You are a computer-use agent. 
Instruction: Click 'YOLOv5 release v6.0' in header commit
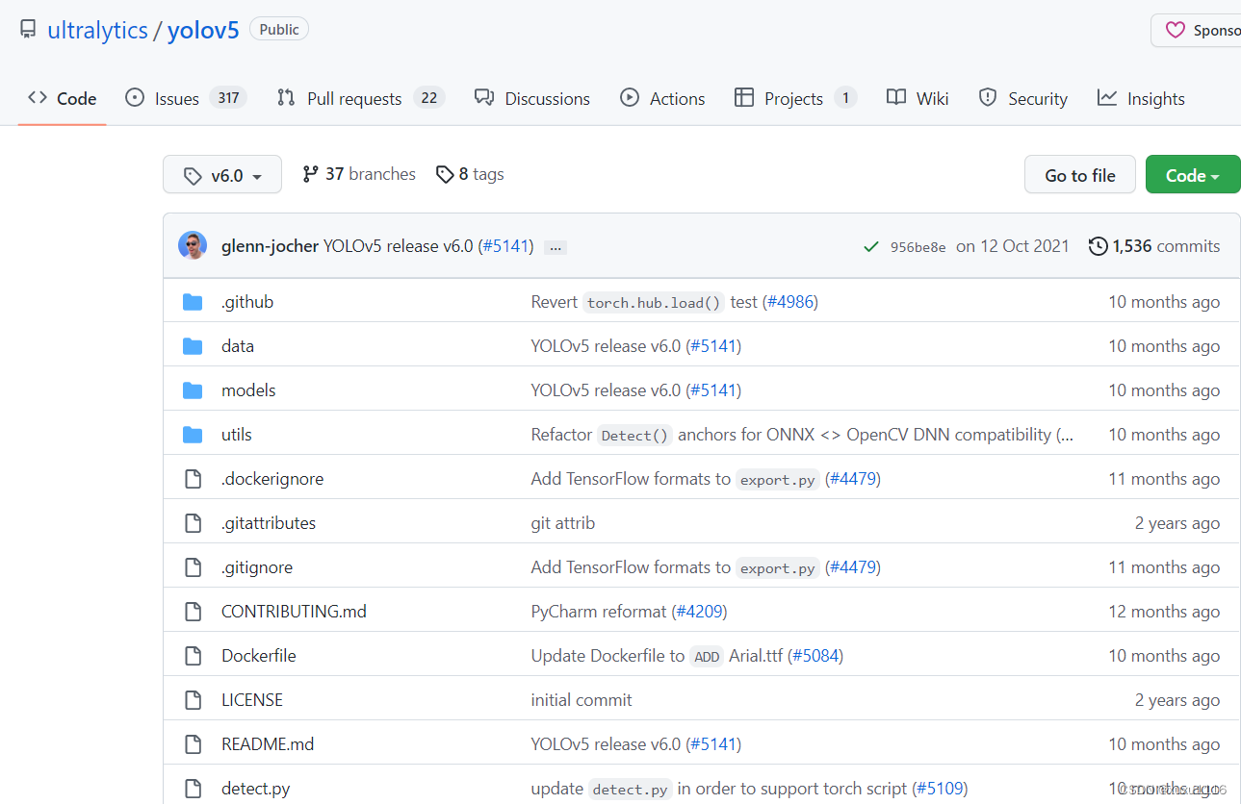point(399,246)
